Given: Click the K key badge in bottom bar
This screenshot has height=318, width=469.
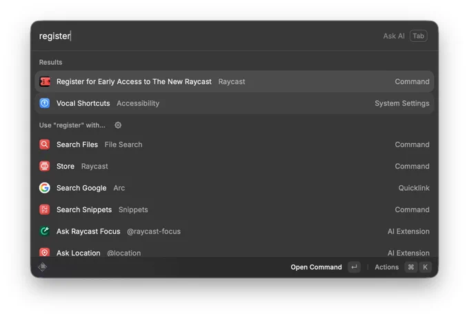Looking at the screenshot, I should pyautogui.click(x=426, y=267).
